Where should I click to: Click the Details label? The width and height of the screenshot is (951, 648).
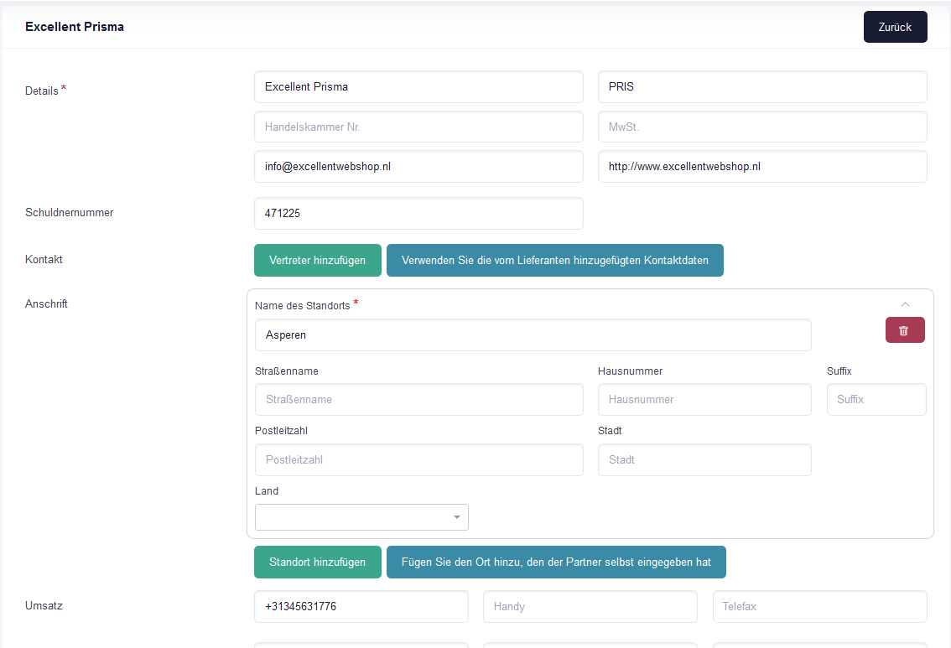click(x=42, y=91)
